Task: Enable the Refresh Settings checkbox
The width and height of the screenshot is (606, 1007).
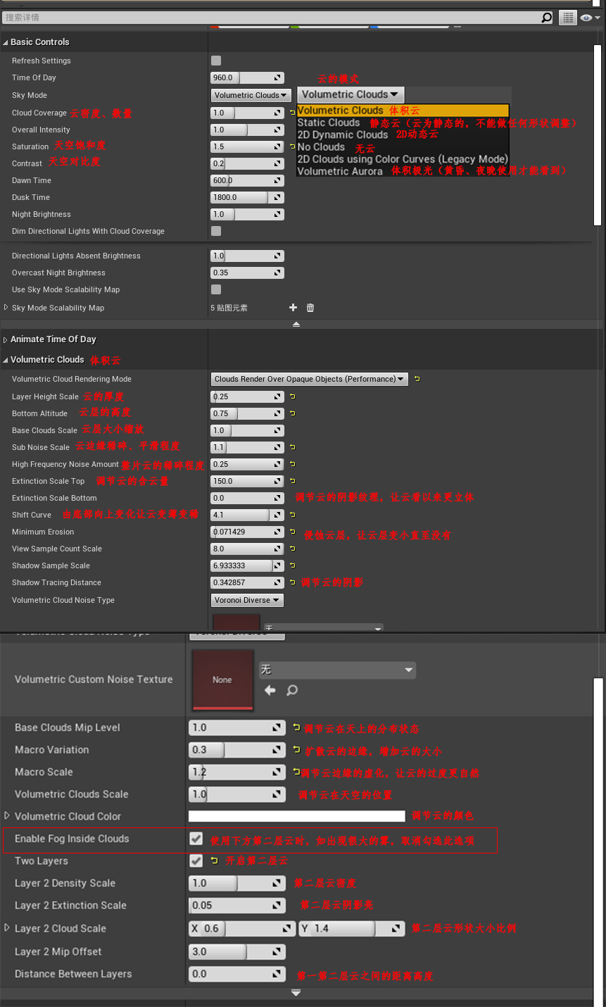Action: click(x=216, y=61)
